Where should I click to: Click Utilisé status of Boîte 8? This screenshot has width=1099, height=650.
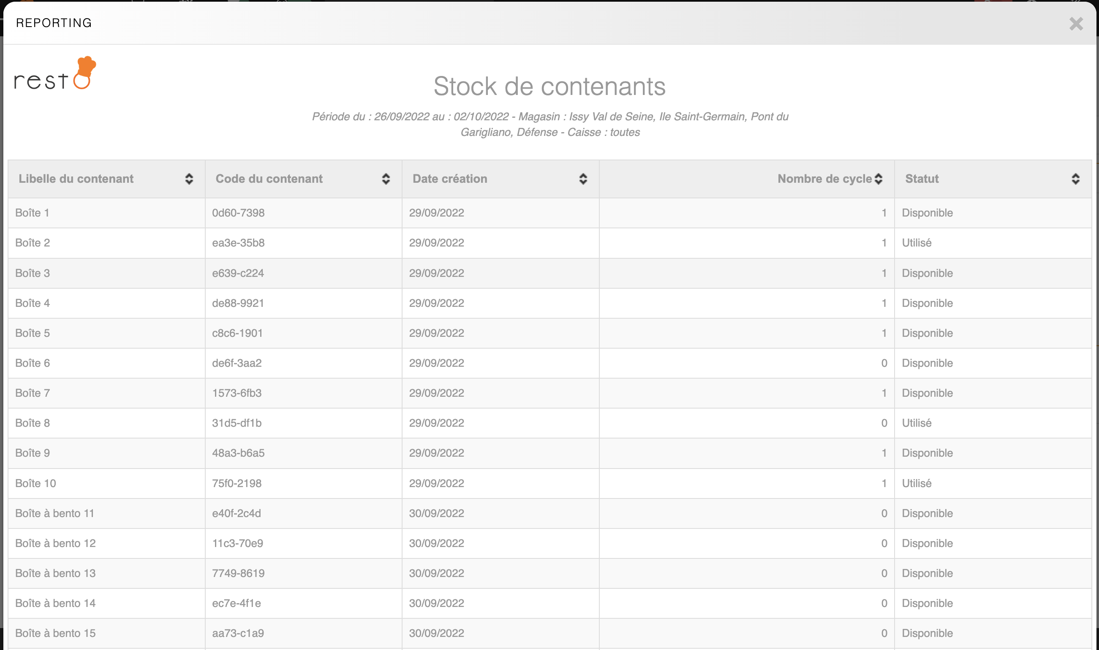[916, 423]
